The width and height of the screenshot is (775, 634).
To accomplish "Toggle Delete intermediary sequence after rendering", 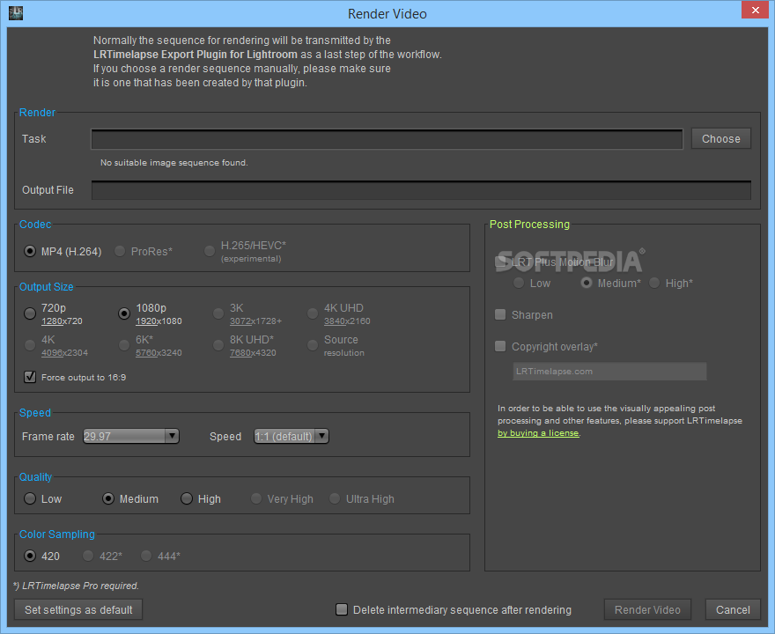I will coord(342,610).
